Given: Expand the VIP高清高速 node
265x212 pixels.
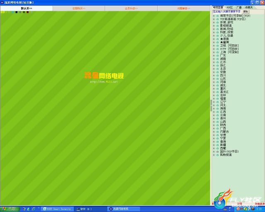Looking at the screenshot, I should click(x=214, y=19).
